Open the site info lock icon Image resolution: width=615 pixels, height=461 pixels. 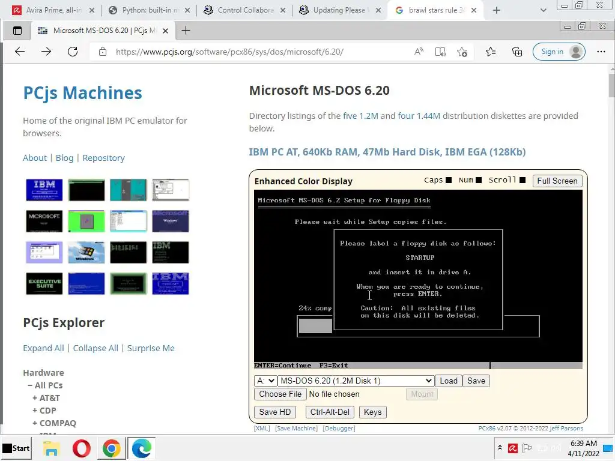tap(102, 52)
